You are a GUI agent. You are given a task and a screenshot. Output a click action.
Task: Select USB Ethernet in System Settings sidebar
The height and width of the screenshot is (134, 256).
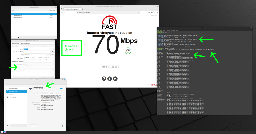(x=17, y=94)
